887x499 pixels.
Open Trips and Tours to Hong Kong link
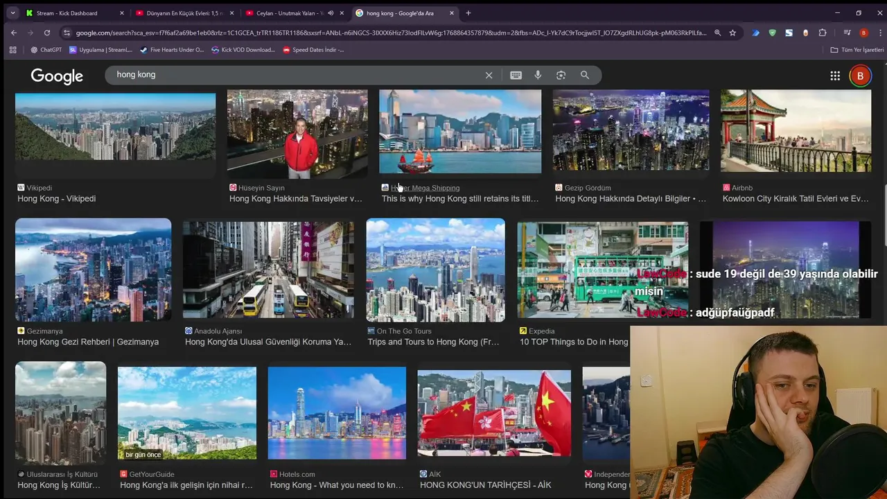tap(433, 342)
